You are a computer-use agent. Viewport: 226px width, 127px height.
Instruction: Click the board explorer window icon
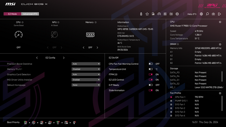point(171,14)
